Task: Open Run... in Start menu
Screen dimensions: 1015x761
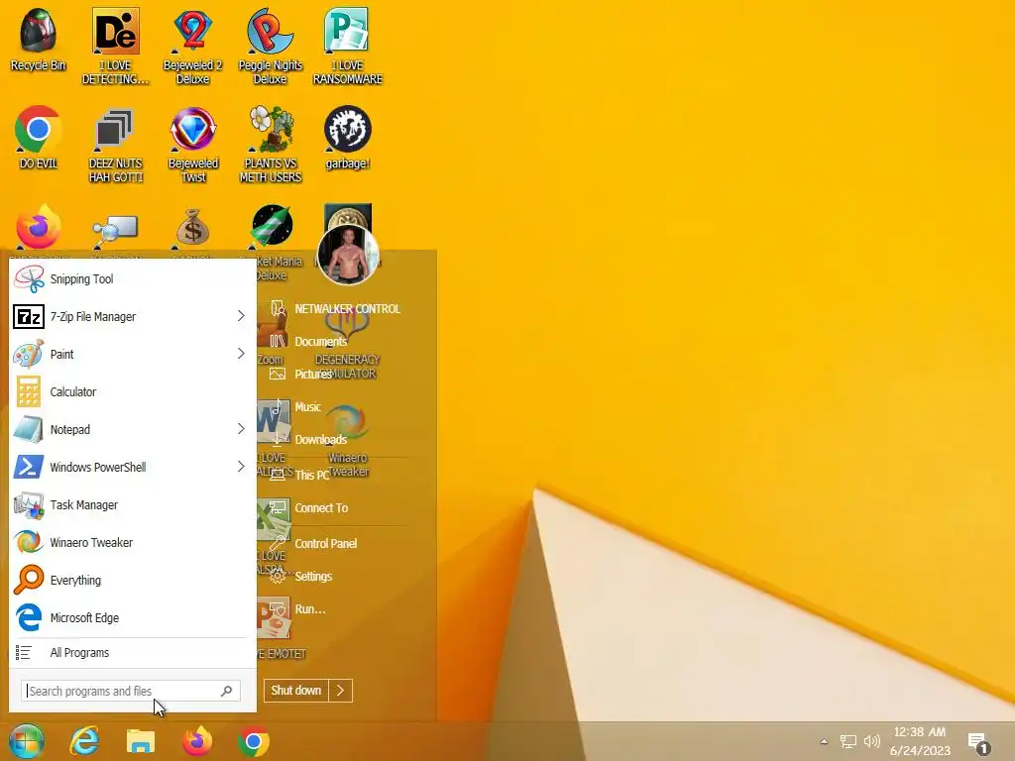Action: (297, 609)
